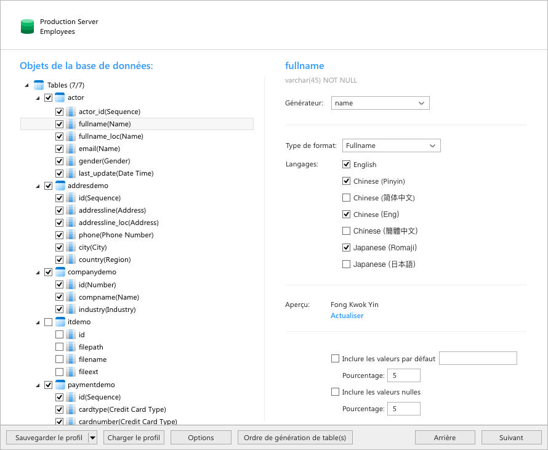Uncheck the paymentdemo table checkbox

pyautogui.click(x=48, y=385)
